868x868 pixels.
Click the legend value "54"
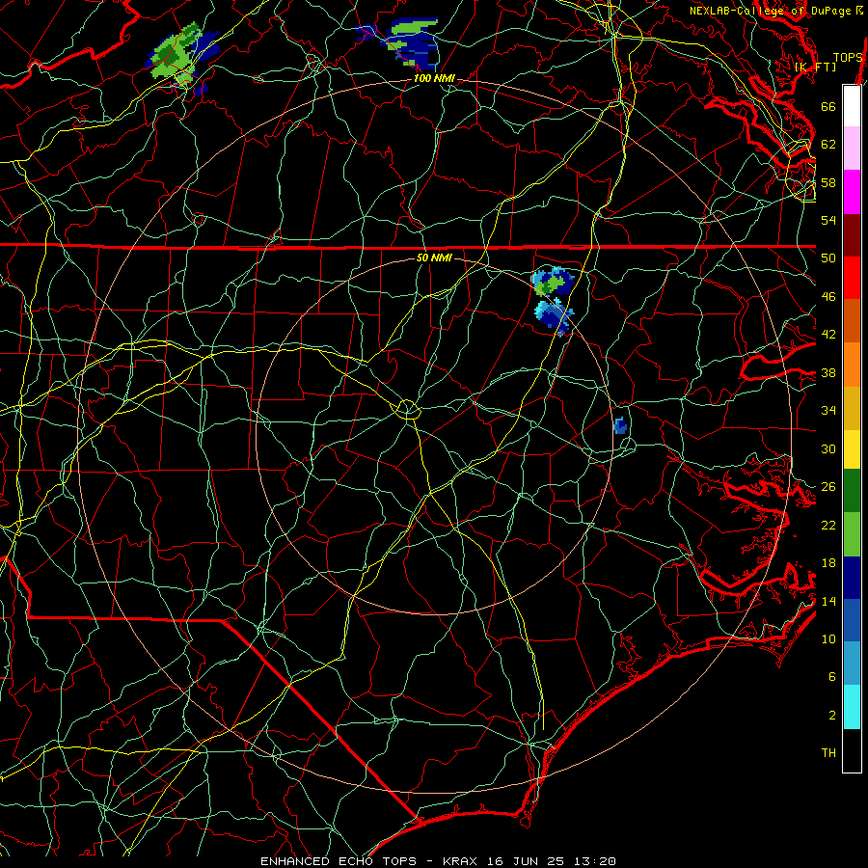pos(828,220)
